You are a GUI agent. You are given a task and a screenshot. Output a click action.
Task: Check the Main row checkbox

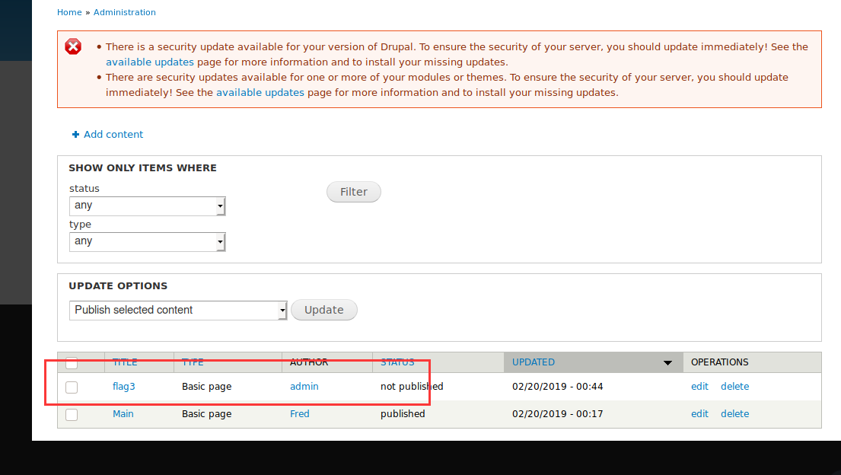click(x=72, y=414)
